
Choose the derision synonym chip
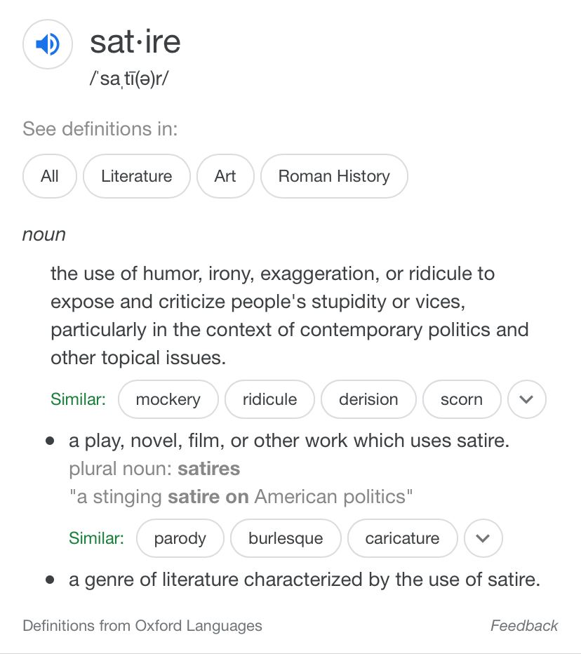tap(368, 399)
